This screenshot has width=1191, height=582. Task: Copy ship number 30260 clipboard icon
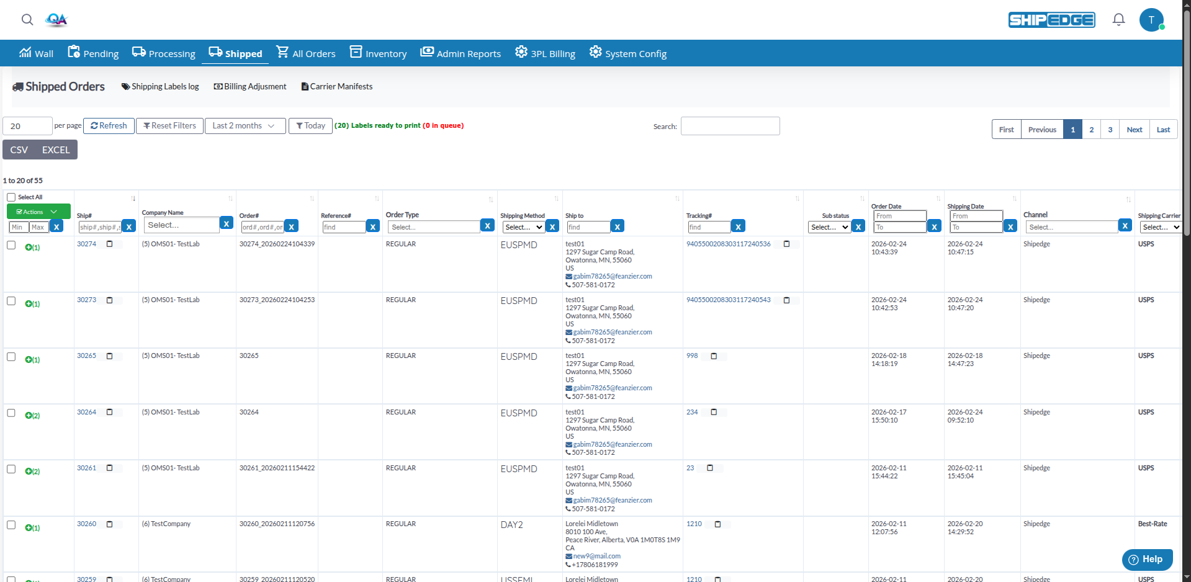110,524
